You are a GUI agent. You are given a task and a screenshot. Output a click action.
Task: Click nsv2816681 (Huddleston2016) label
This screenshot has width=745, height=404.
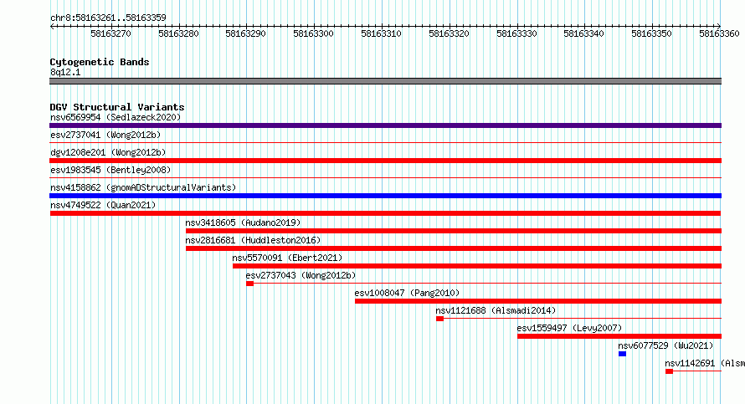coord(254,240)
